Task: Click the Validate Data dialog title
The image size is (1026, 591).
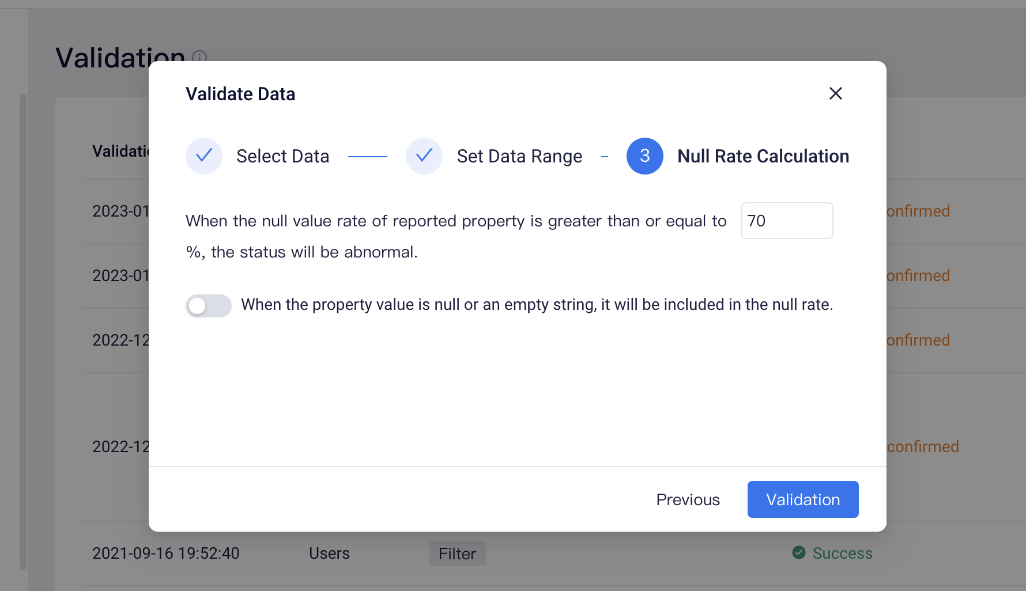Action: 240,94
